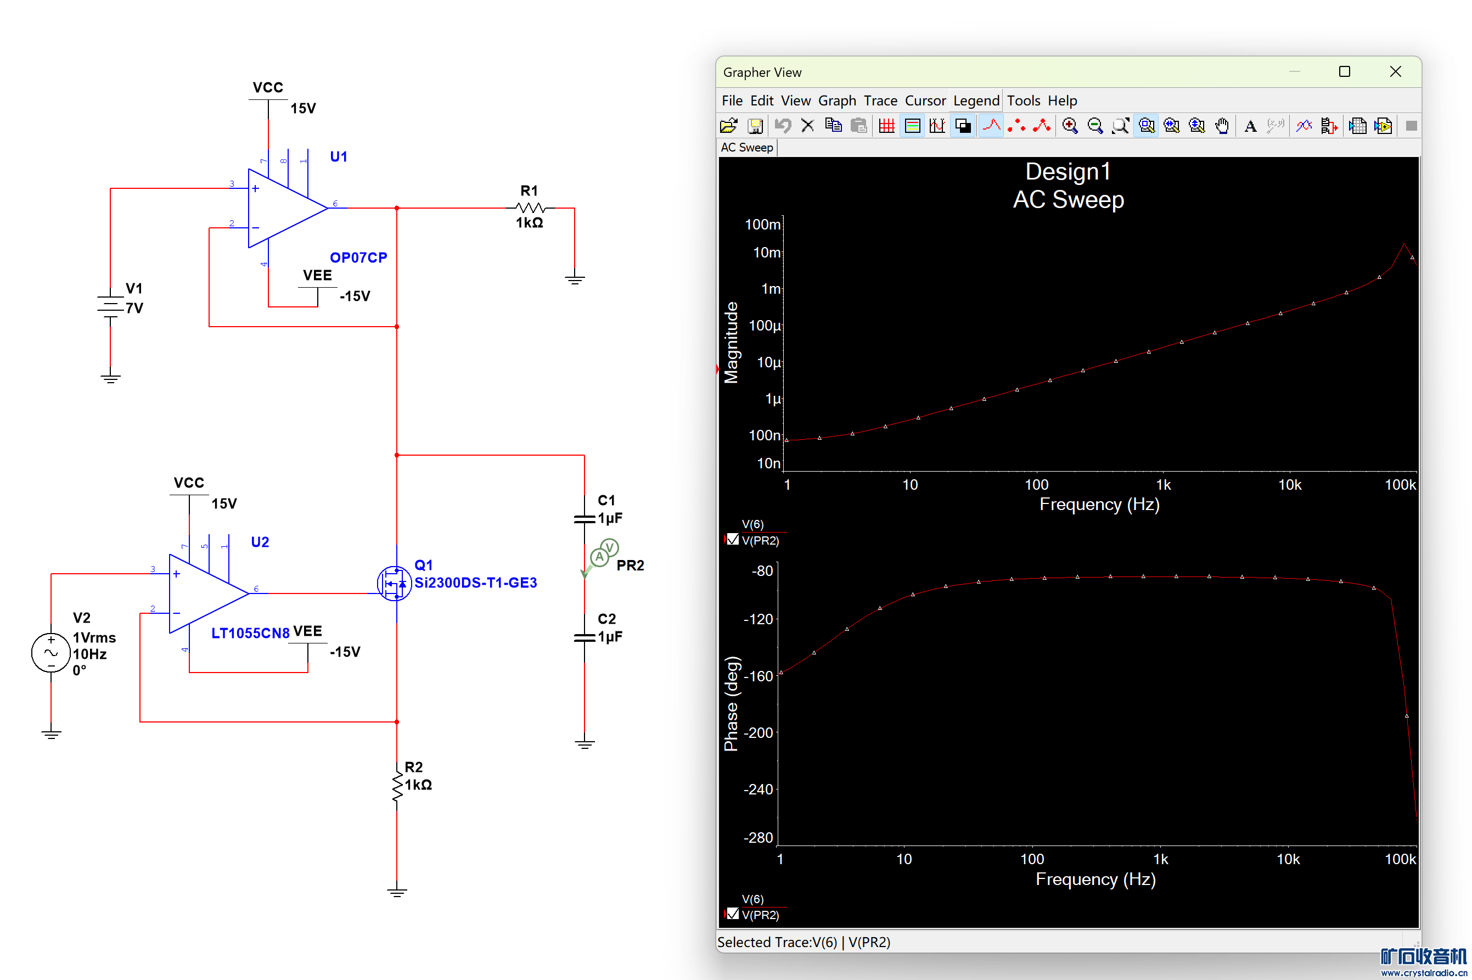Image resolution: width=1472 pixels, height=980 pixels.
Task: Open the Help menu
Action: (x=1062, y=100)
